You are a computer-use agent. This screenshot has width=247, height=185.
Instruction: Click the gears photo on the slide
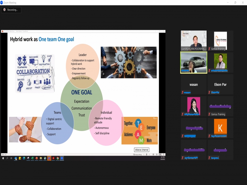click(x=129, y=63)
